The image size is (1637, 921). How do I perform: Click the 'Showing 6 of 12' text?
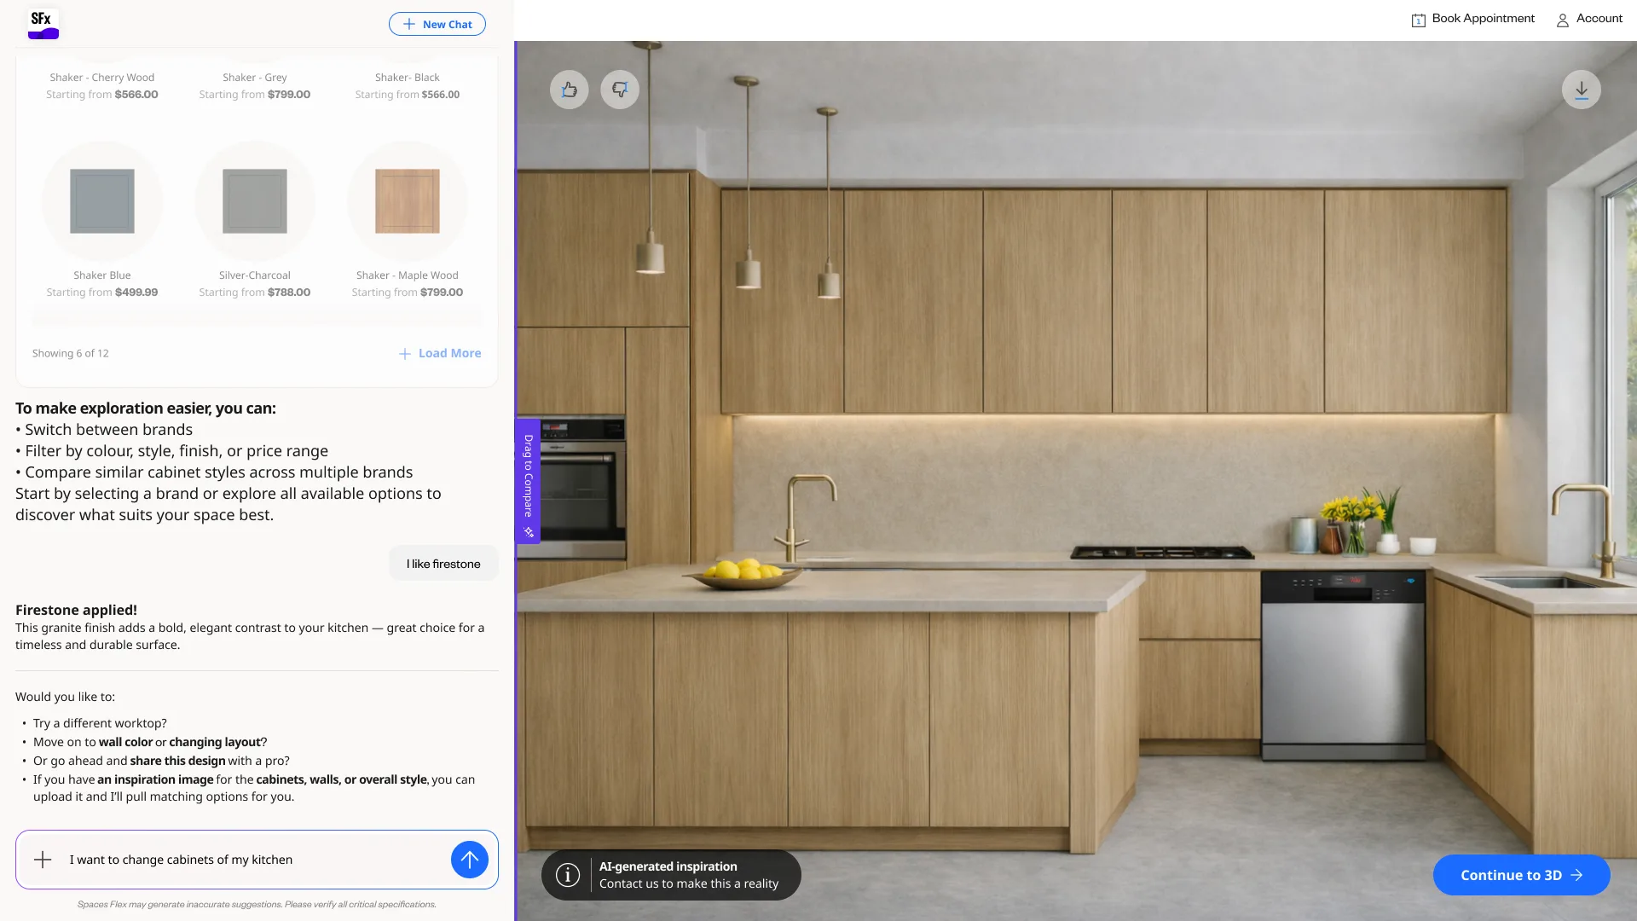(x=71, y=353)
